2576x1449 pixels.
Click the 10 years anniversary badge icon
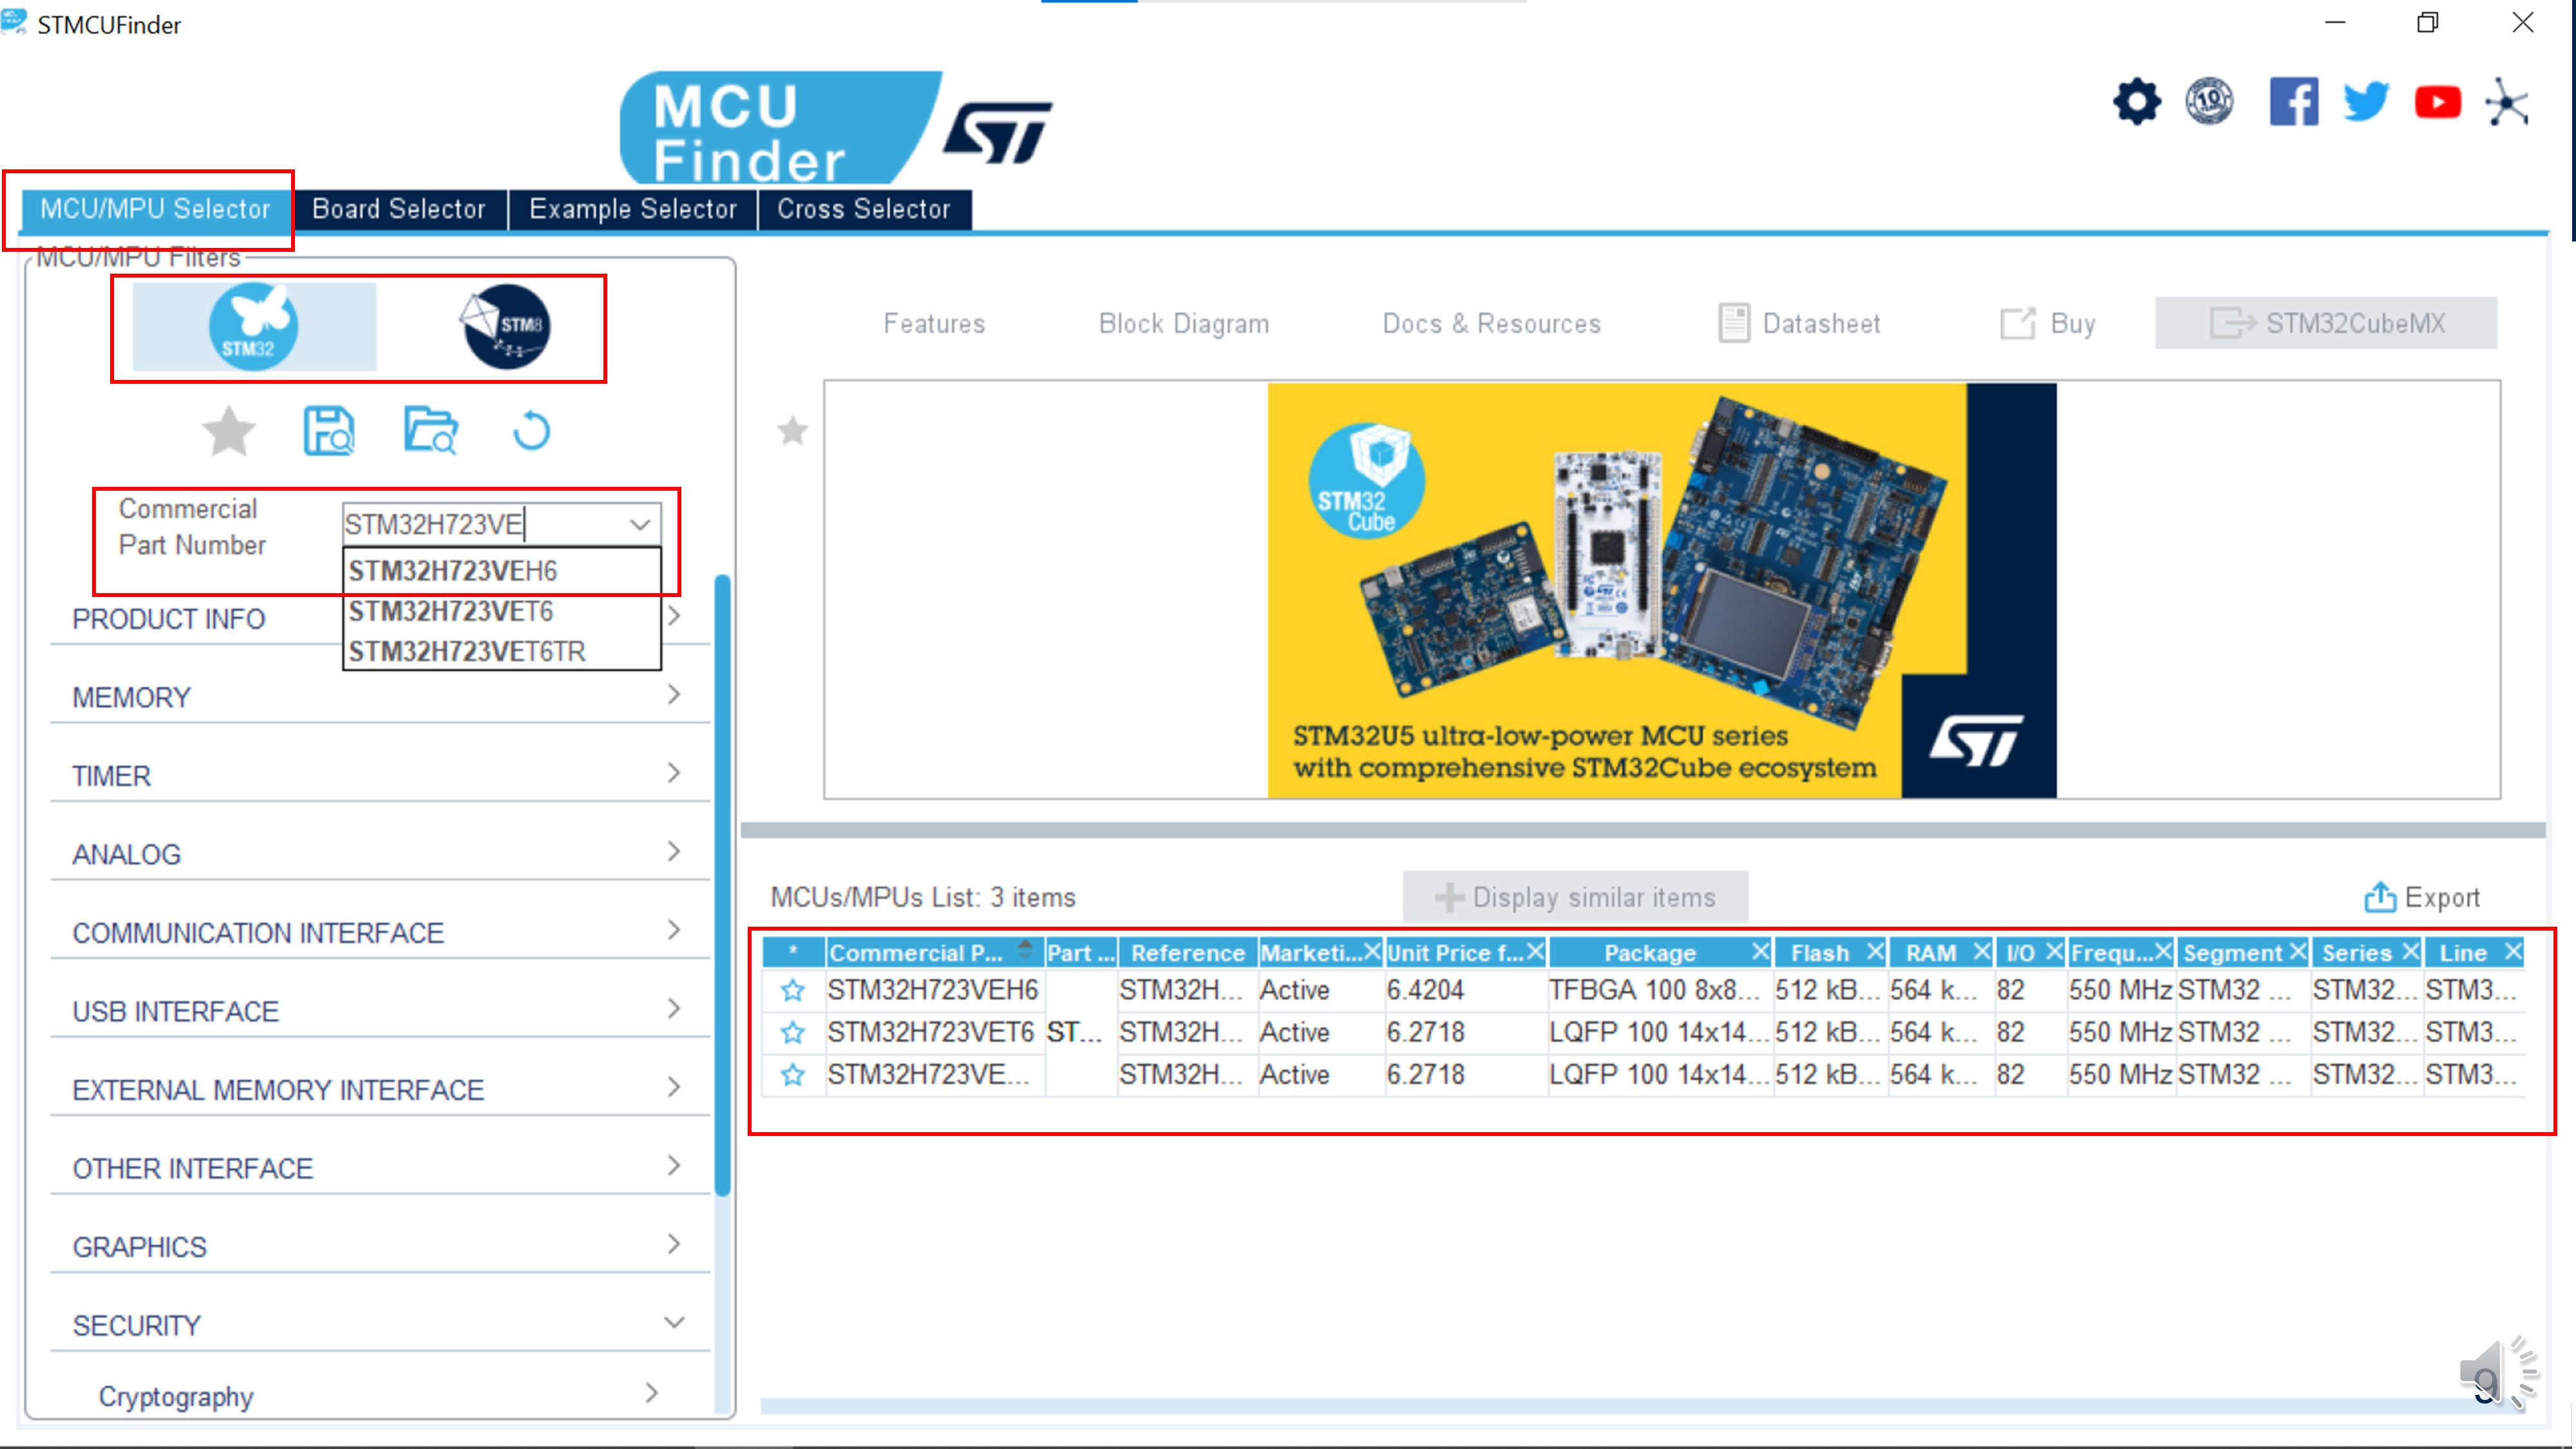click(2209, 102)
